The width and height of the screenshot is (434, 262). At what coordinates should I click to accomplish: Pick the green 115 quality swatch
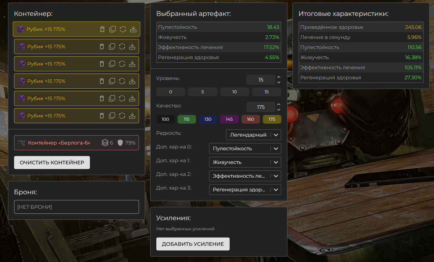pyautogui.click(x=187, y=119)
